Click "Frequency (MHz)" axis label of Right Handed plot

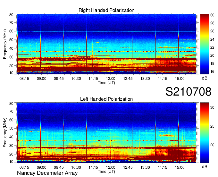(x=5, y=44)
